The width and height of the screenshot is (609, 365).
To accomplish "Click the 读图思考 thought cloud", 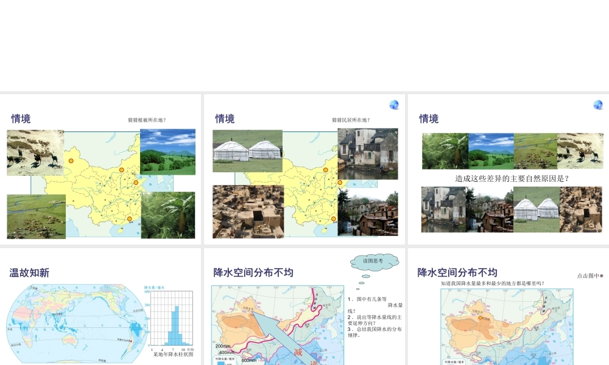I will coord(373,261).
